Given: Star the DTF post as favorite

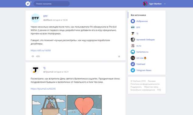Looking at the screenshot, I should pos(119,56).
